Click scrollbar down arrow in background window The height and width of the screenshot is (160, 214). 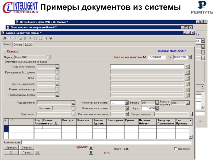pos(202,107)
